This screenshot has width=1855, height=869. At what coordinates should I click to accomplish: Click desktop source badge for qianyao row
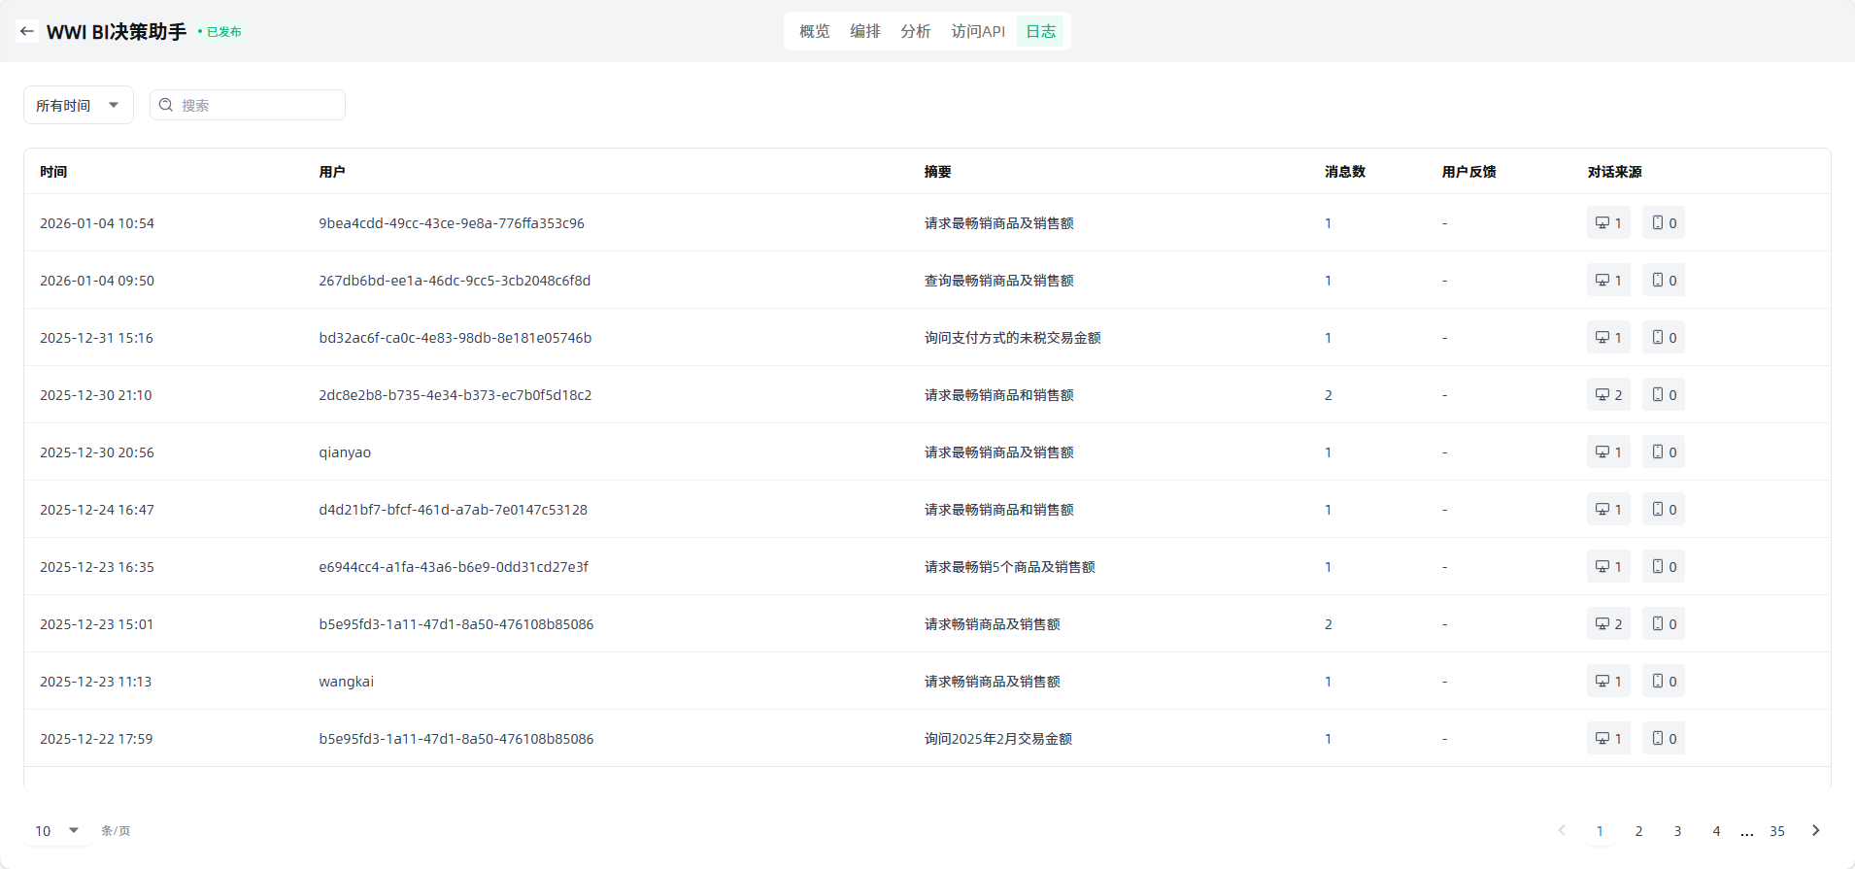click(x=1608, y=452)
